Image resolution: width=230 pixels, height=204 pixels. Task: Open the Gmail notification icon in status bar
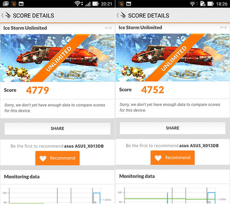6,4
